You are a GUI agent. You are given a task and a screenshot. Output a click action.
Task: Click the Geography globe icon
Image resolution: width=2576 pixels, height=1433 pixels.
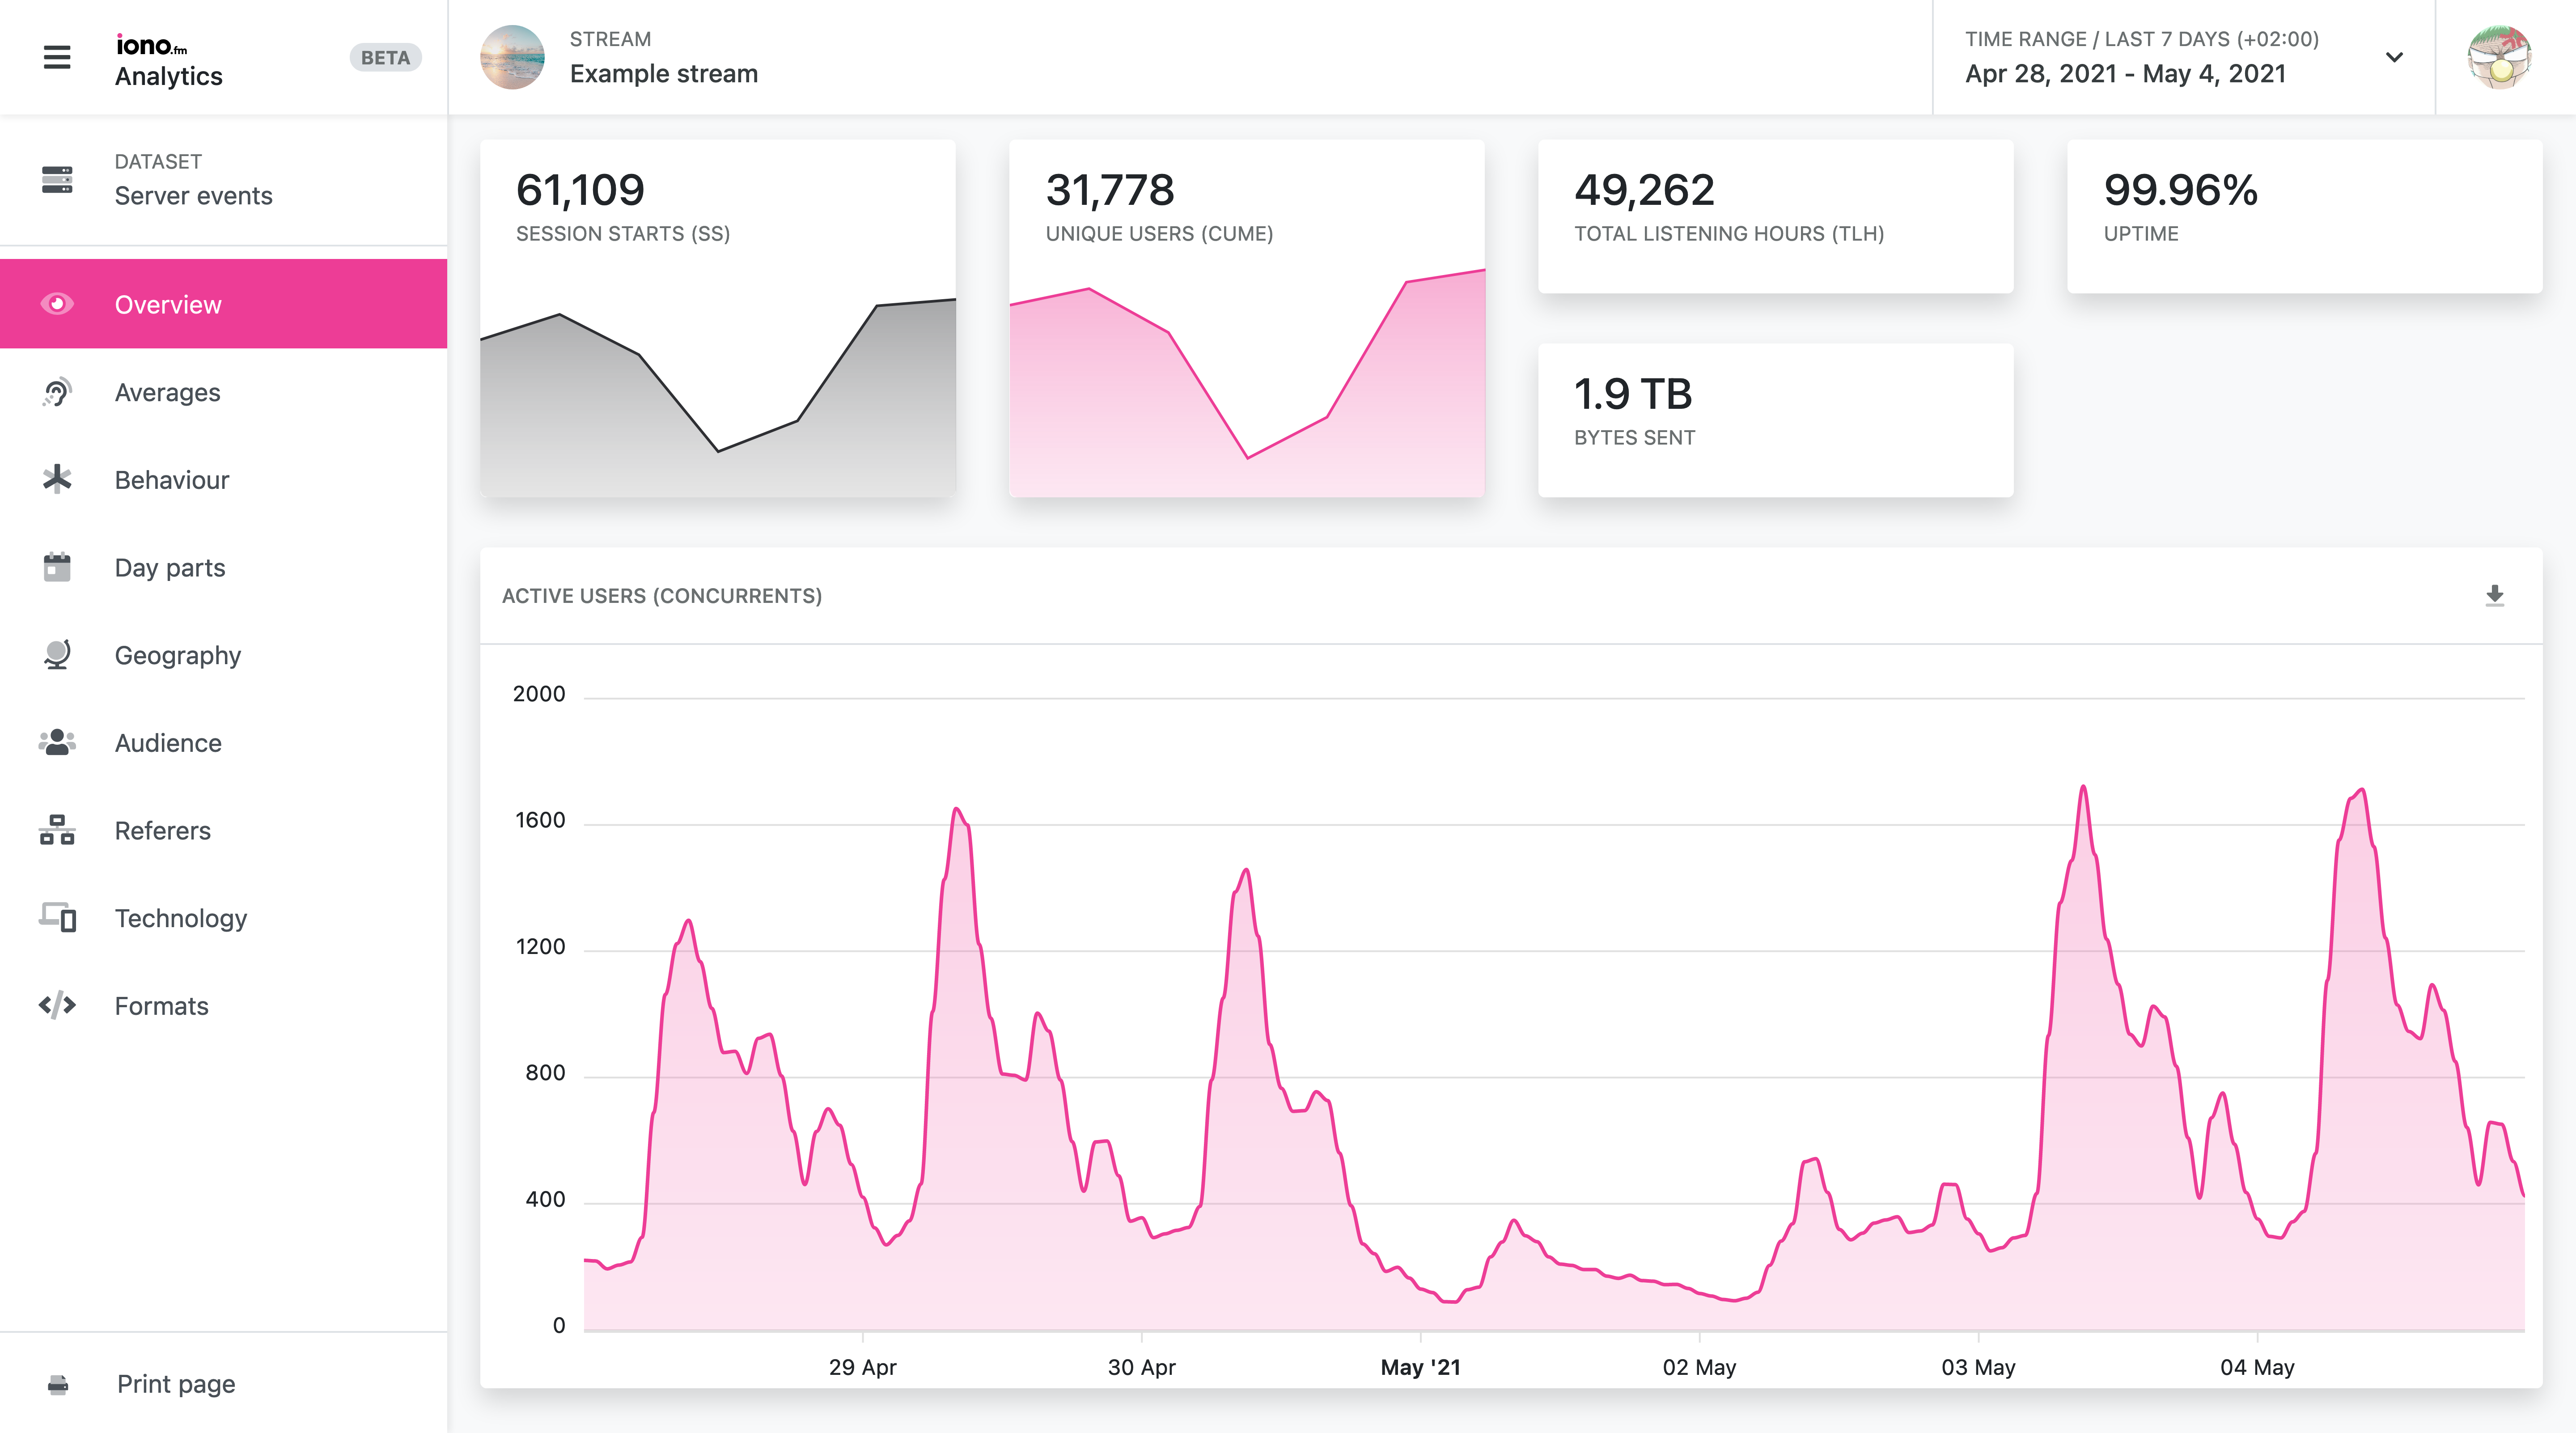(57, 655)
